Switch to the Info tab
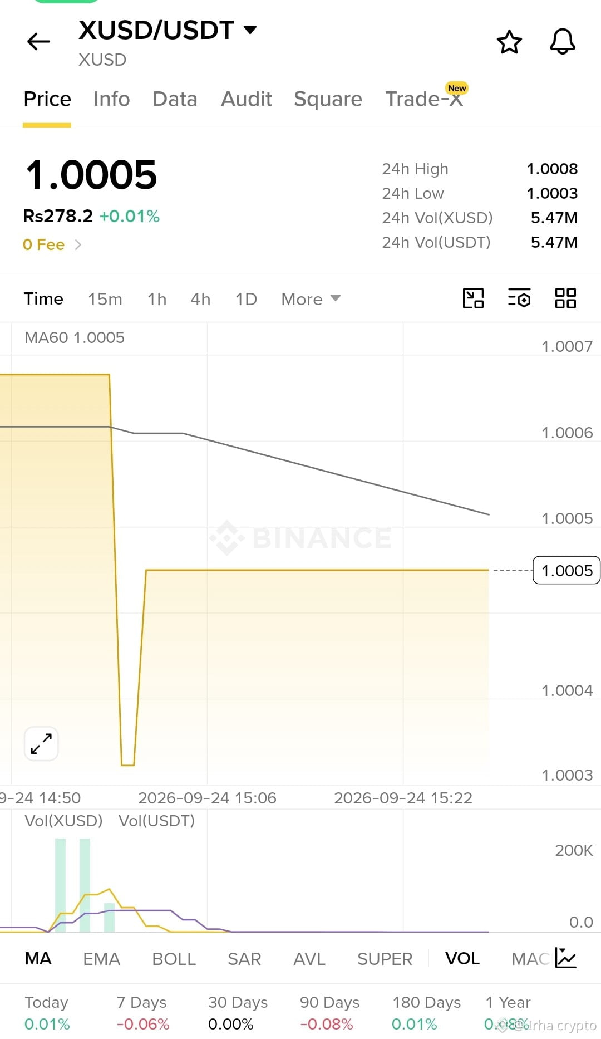 click(x=112, y=99)
